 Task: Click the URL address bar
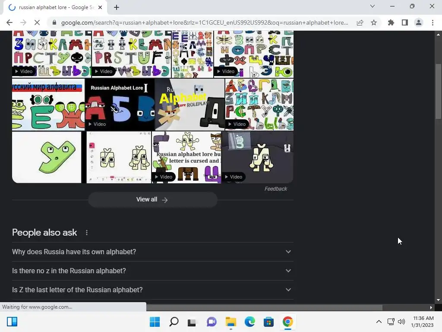pyautogui.click(x=204, y=22)
